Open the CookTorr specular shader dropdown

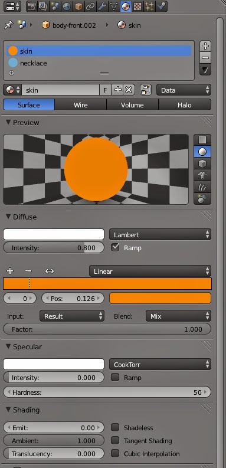[x=160, y=364]
